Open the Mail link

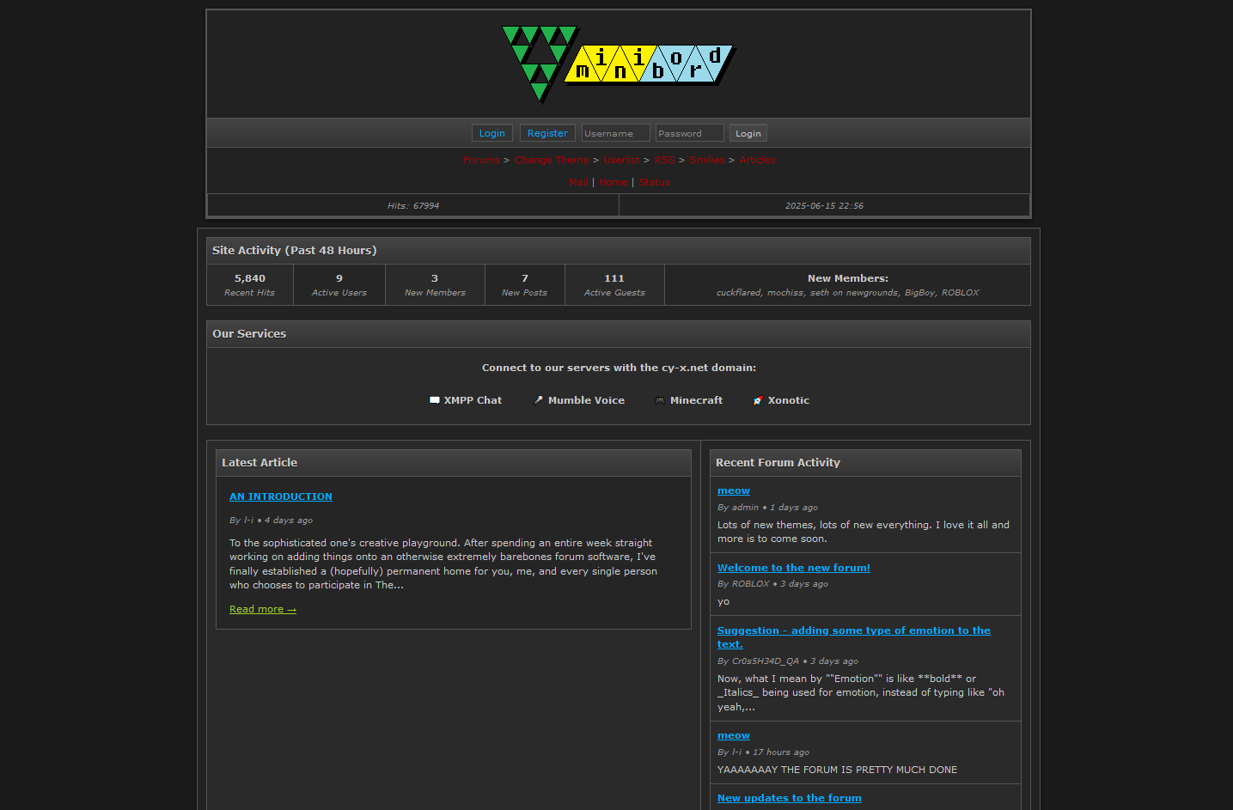[x=579, y=182]
